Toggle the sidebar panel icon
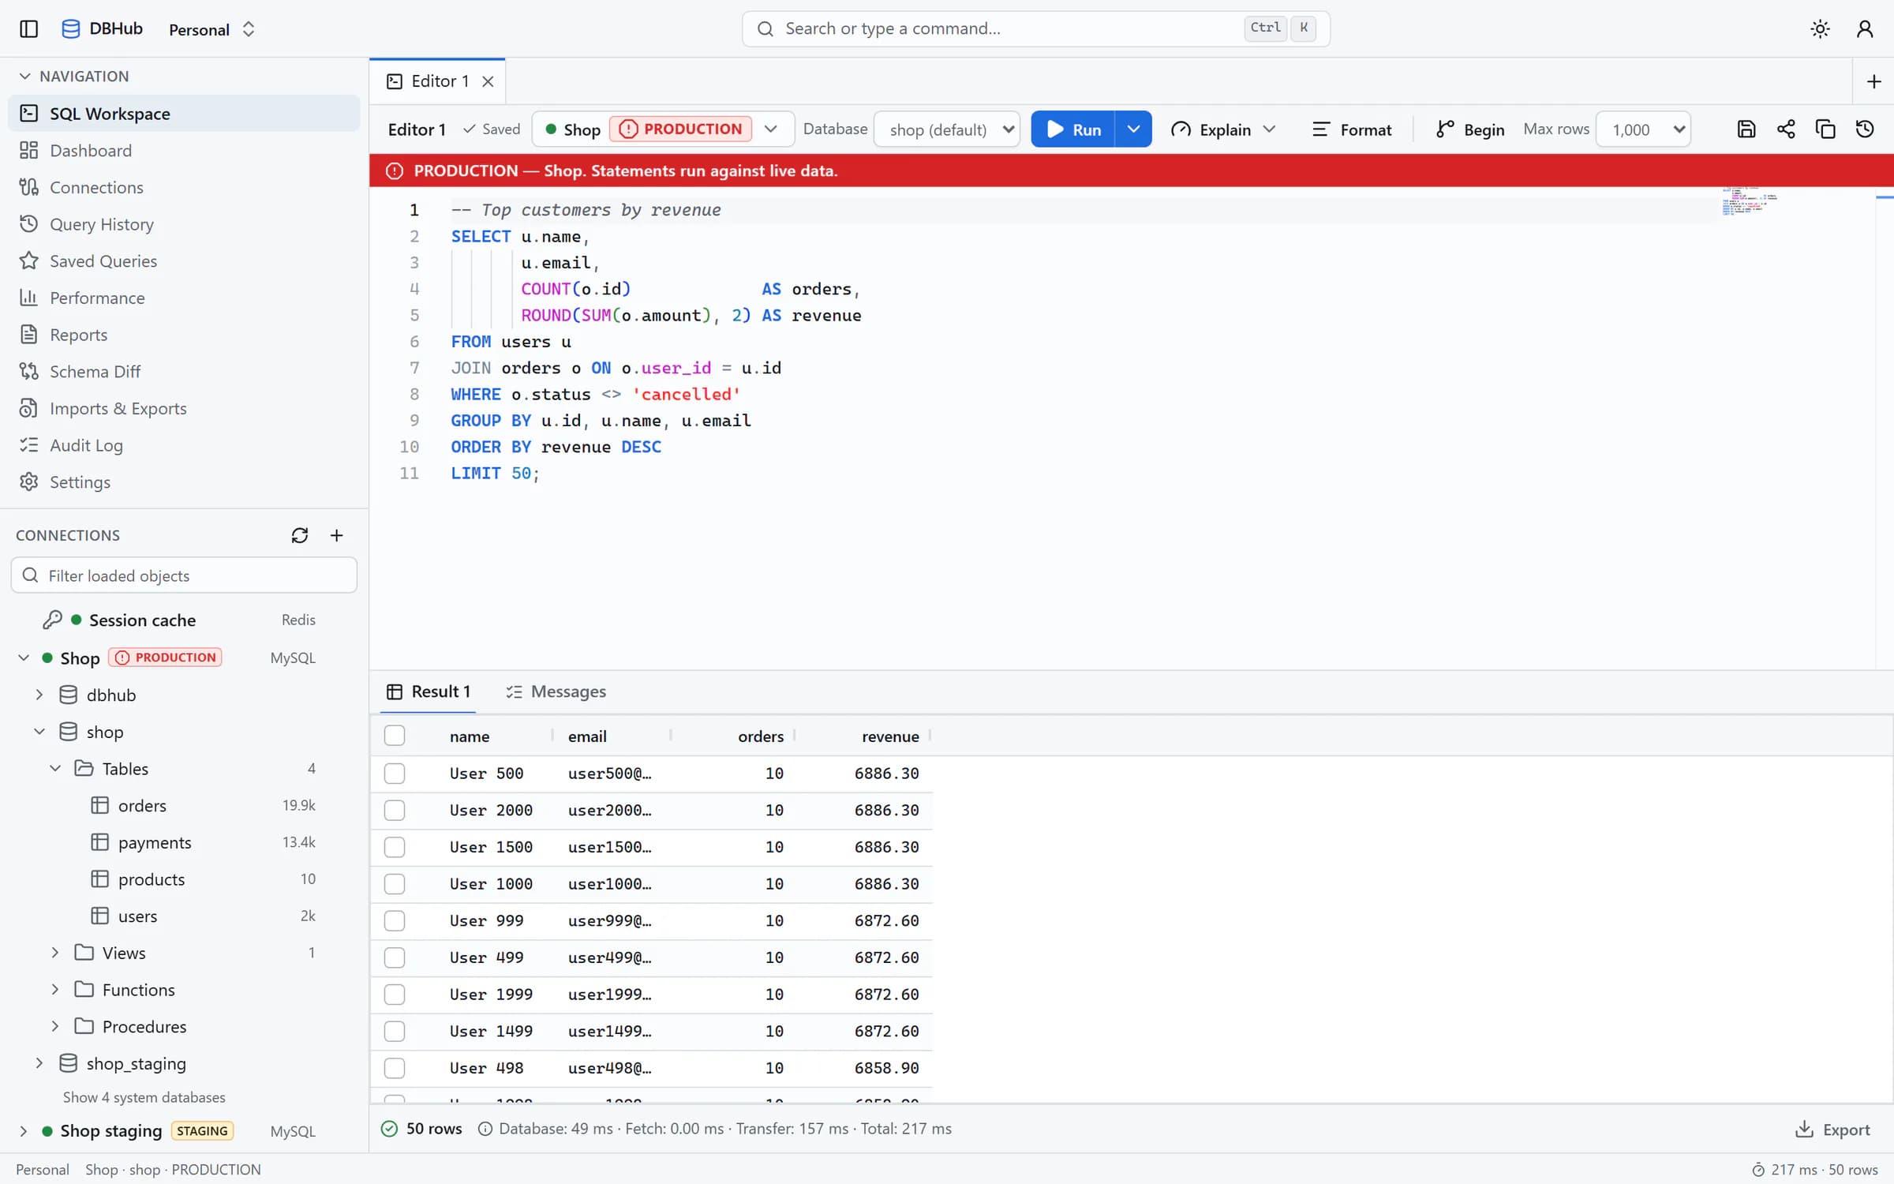The height and width of the screenshot is (1184, 1894). click(x=29, y=29)
